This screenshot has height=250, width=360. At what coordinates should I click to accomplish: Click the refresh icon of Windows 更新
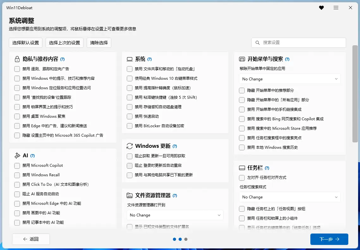pos(130,146)
